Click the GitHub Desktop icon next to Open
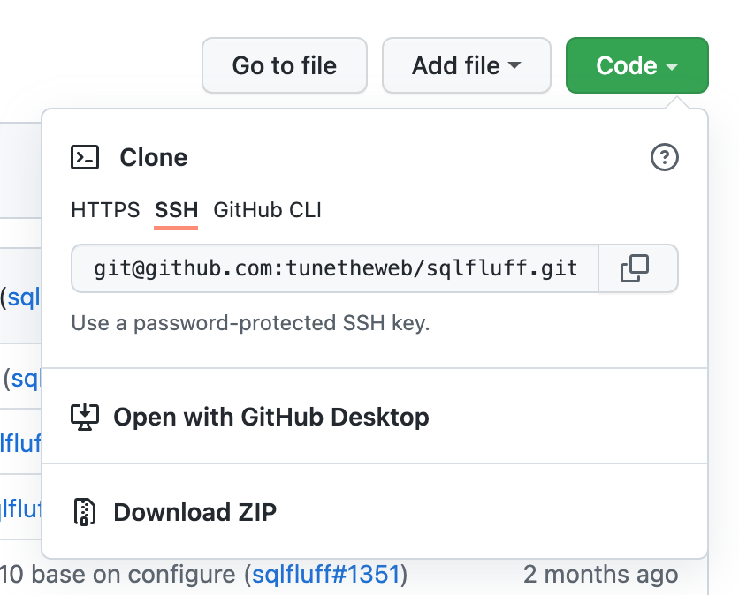This screenshot has width=739, height=595. (84, 416)
